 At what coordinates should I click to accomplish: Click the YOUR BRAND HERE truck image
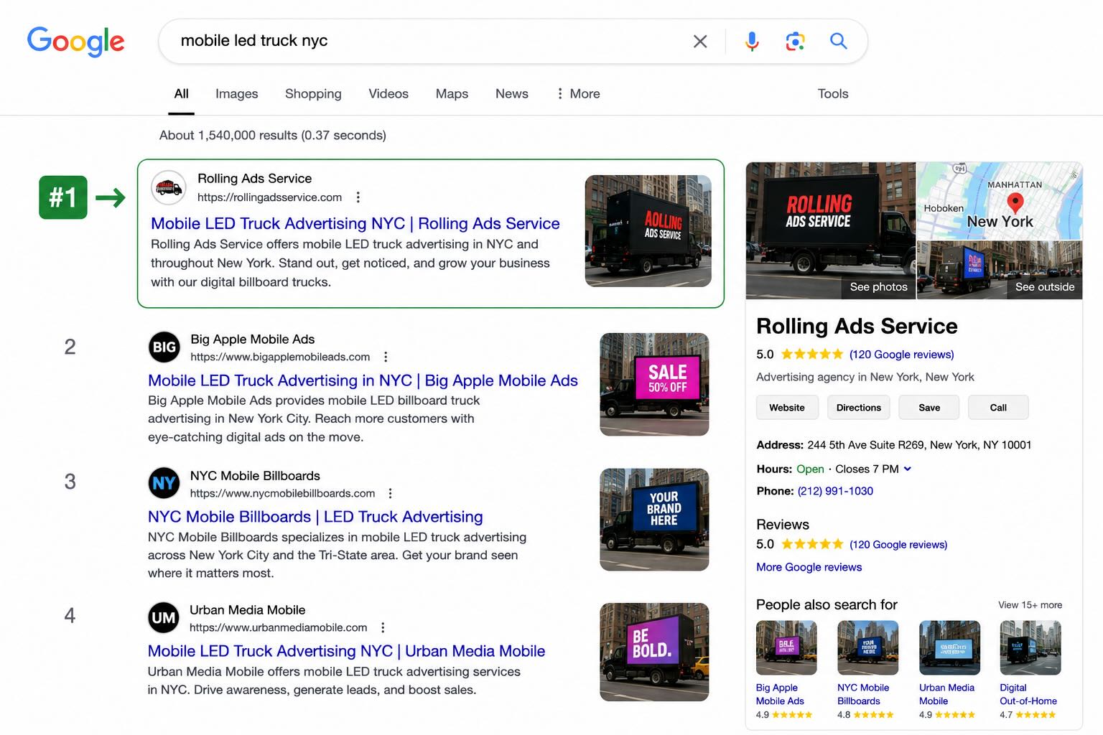pyautogui.click(x=654, y=520)
